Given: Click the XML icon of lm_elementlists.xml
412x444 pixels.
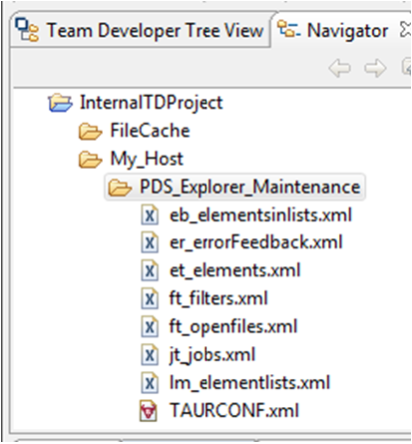Looking at the screenshot, I should point(150,383).
